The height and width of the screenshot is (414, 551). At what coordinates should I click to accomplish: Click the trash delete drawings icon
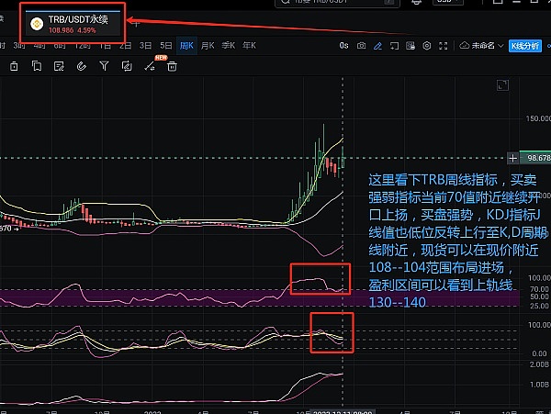tap(171, 66)
